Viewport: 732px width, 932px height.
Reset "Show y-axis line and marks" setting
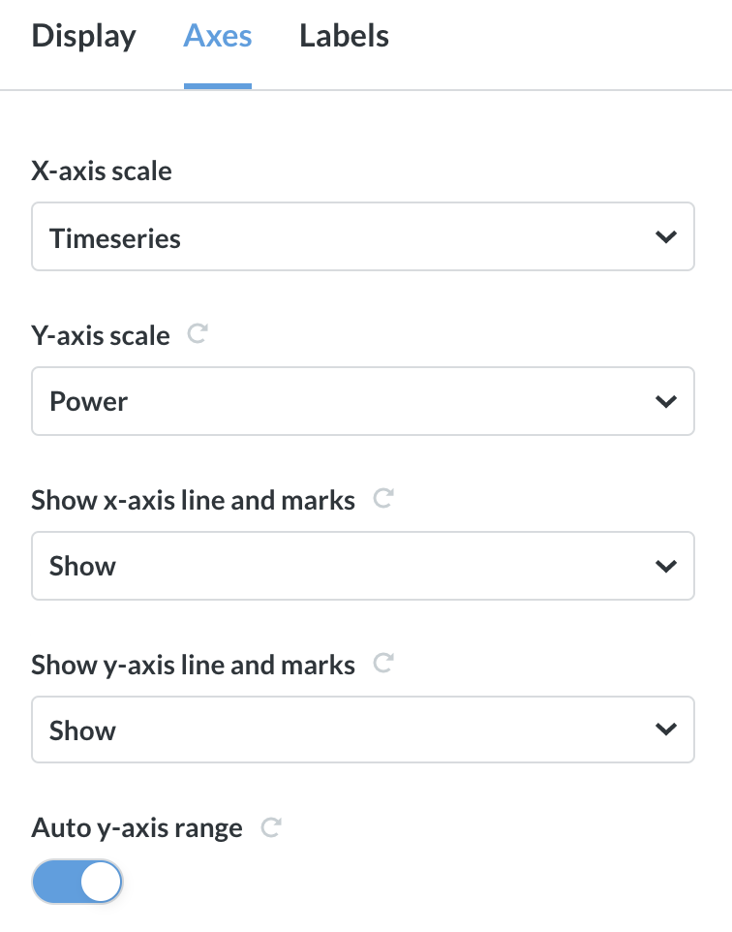[383, 663]
